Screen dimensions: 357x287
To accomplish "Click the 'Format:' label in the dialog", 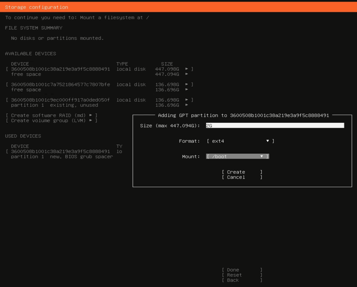I will (x=189, y=141).
